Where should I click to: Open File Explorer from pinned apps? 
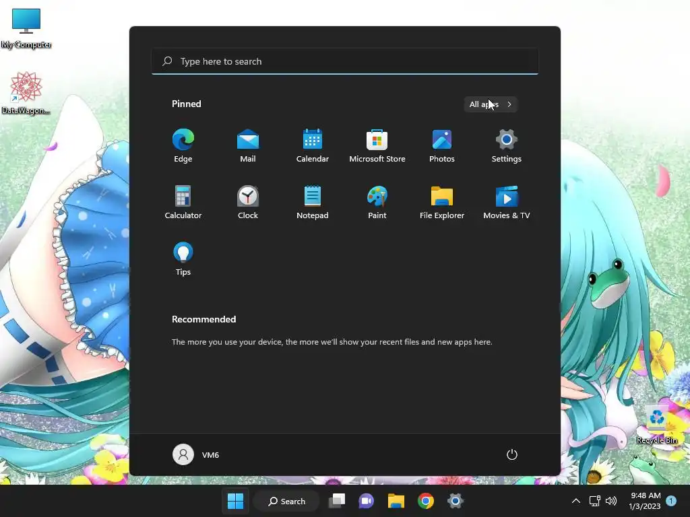pos(442,202)
